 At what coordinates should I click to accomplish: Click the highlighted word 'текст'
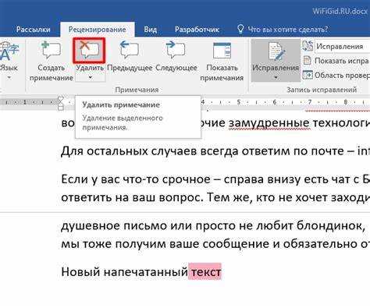tap(205, 272)
